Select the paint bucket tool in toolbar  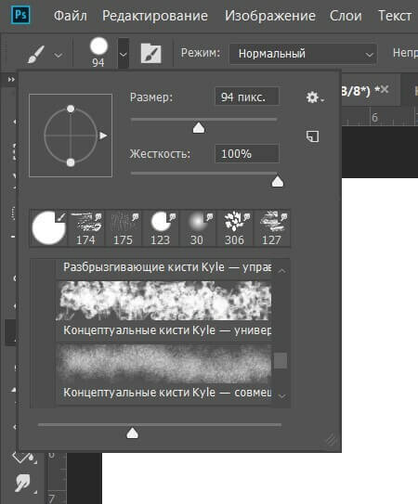pyautogui.click(x=23, y=457)
